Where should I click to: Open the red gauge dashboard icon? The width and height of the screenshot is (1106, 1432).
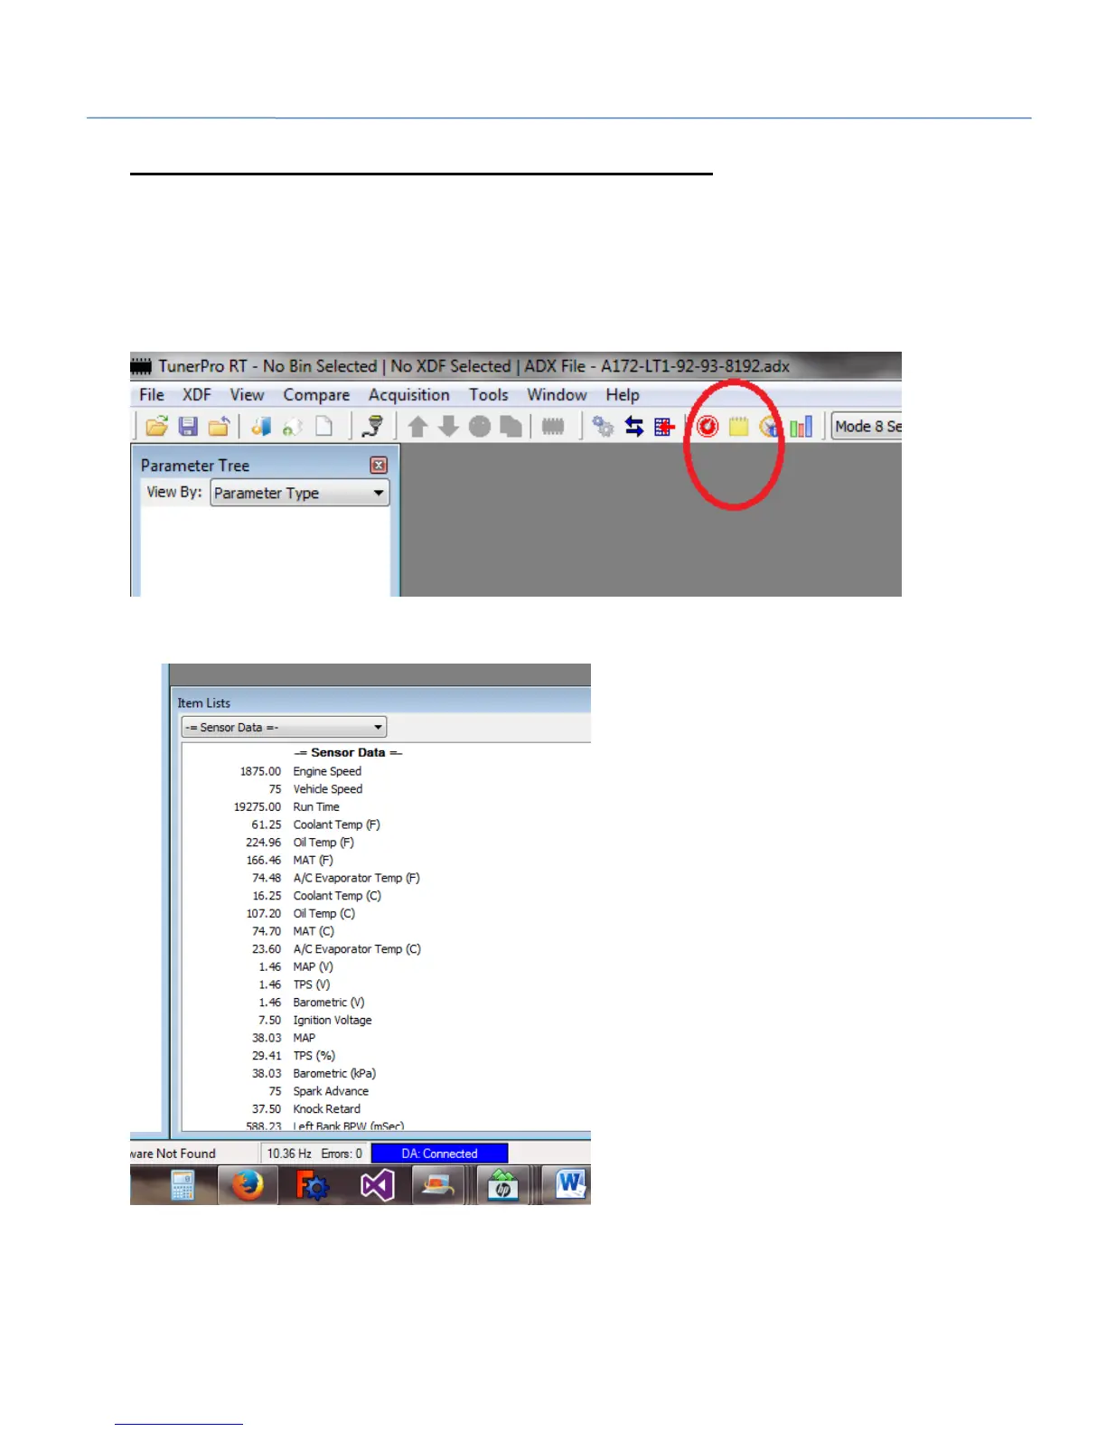[708, 427]
